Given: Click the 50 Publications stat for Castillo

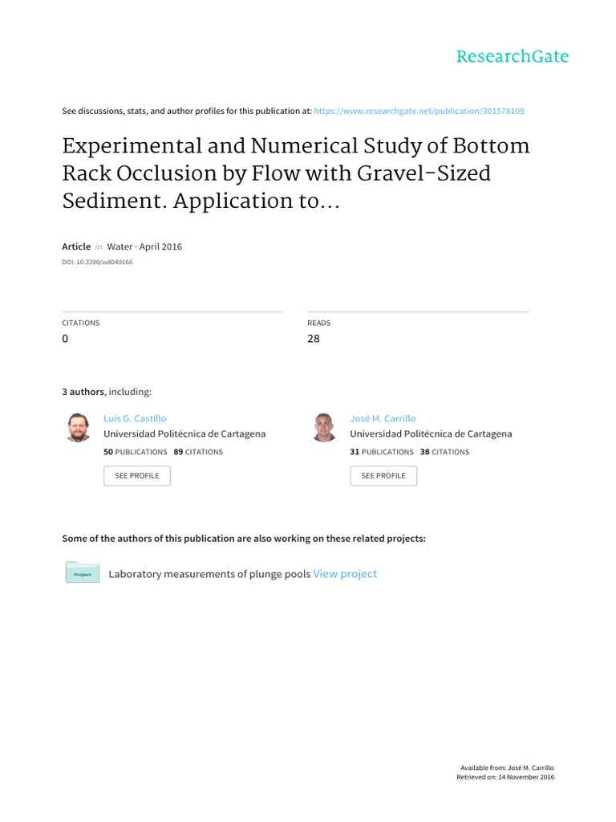Looking at the screenshot, I should click(x=136, y=452).
